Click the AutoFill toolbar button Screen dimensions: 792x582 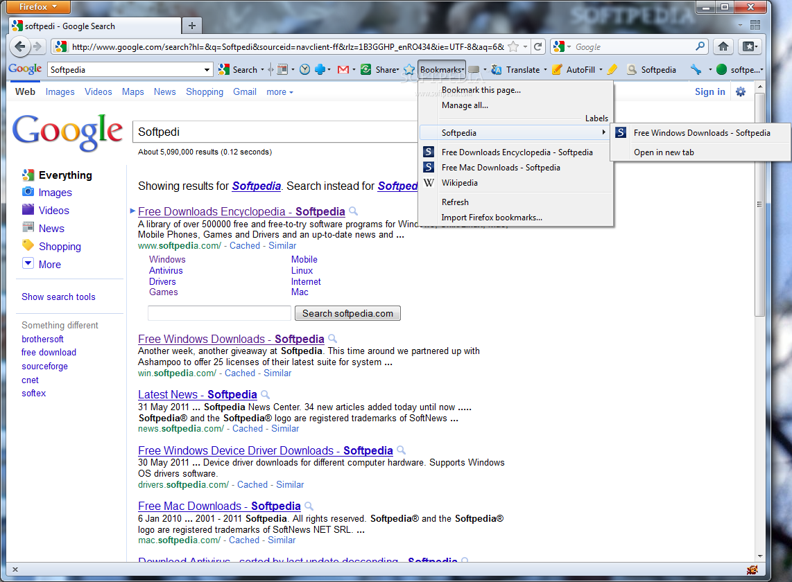click(574, 70)
